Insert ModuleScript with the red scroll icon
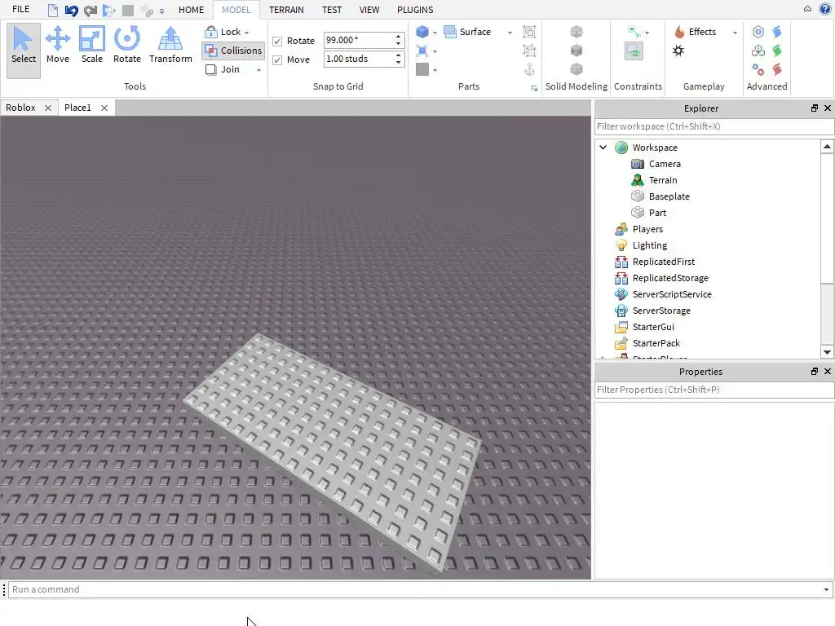 click(x=777, y=69)
